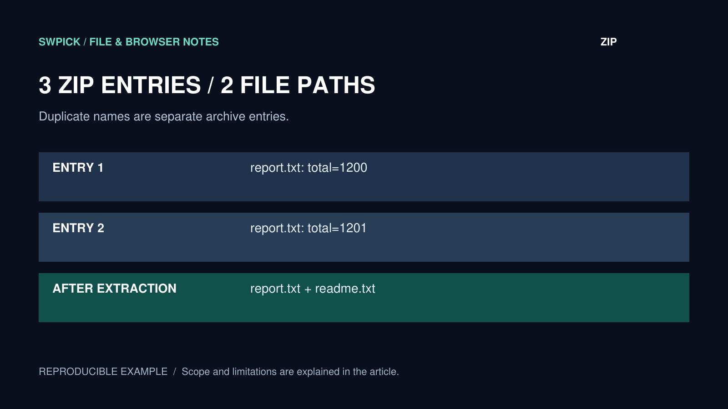Click the 2 FILE PATHS headline text

[x=298, y=85]
